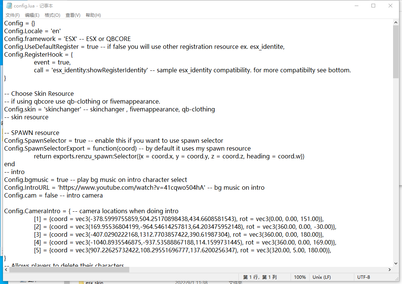This screenshot has width=402, height=284.
Task: Click the UTF-8 encoding indicator
Action: [x=364, y=277]
